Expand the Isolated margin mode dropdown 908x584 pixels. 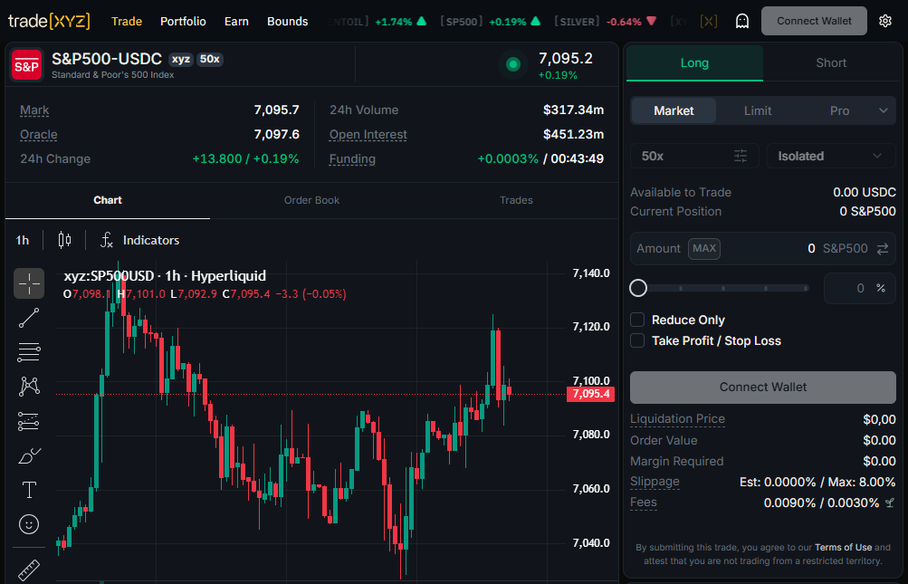coord(831,156)
